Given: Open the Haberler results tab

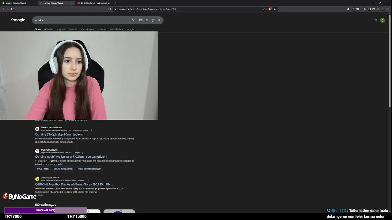Looking at the screenshot, I should (x=102, y=29).
